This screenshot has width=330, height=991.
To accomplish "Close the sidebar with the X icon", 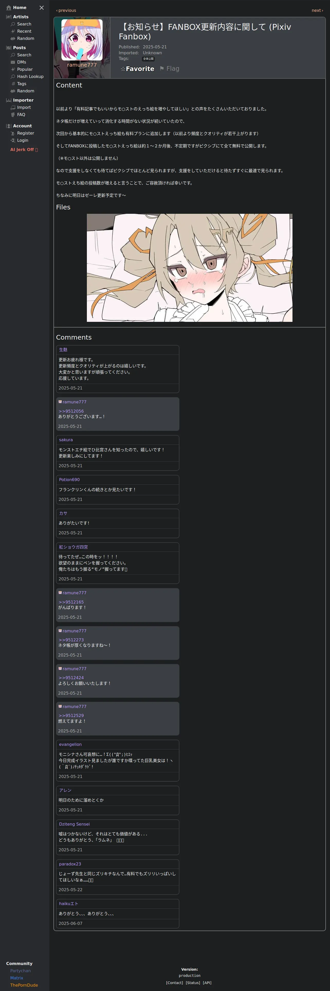I will (x=41, y=8).
